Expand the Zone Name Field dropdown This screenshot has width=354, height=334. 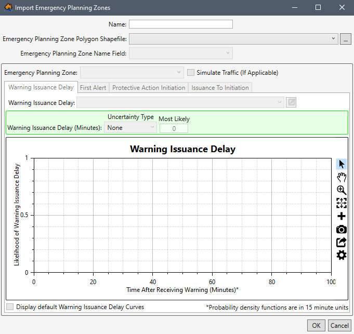(x=180, y=53)
